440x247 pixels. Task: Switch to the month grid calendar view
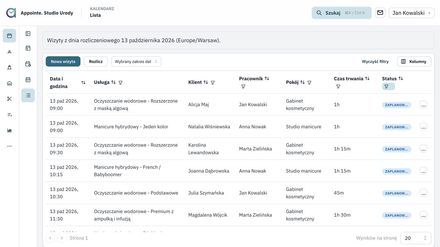click(x=28, y=80)
